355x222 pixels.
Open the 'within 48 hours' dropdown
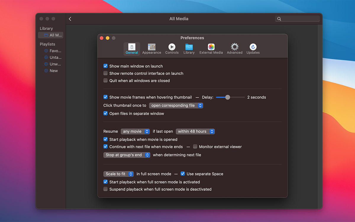click(195, 131)
